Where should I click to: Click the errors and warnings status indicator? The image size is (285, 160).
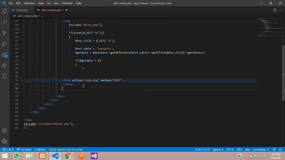[8, 149]
